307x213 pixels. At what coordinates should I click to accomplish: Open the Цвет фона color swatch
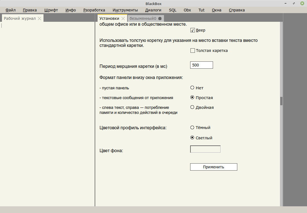[x=205, y=149]
